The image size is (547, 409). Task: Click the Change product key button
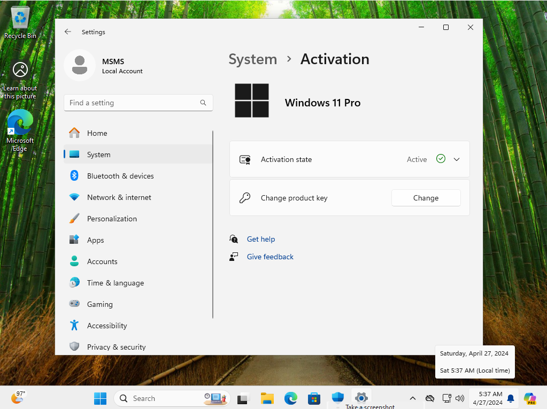(426, 198)
